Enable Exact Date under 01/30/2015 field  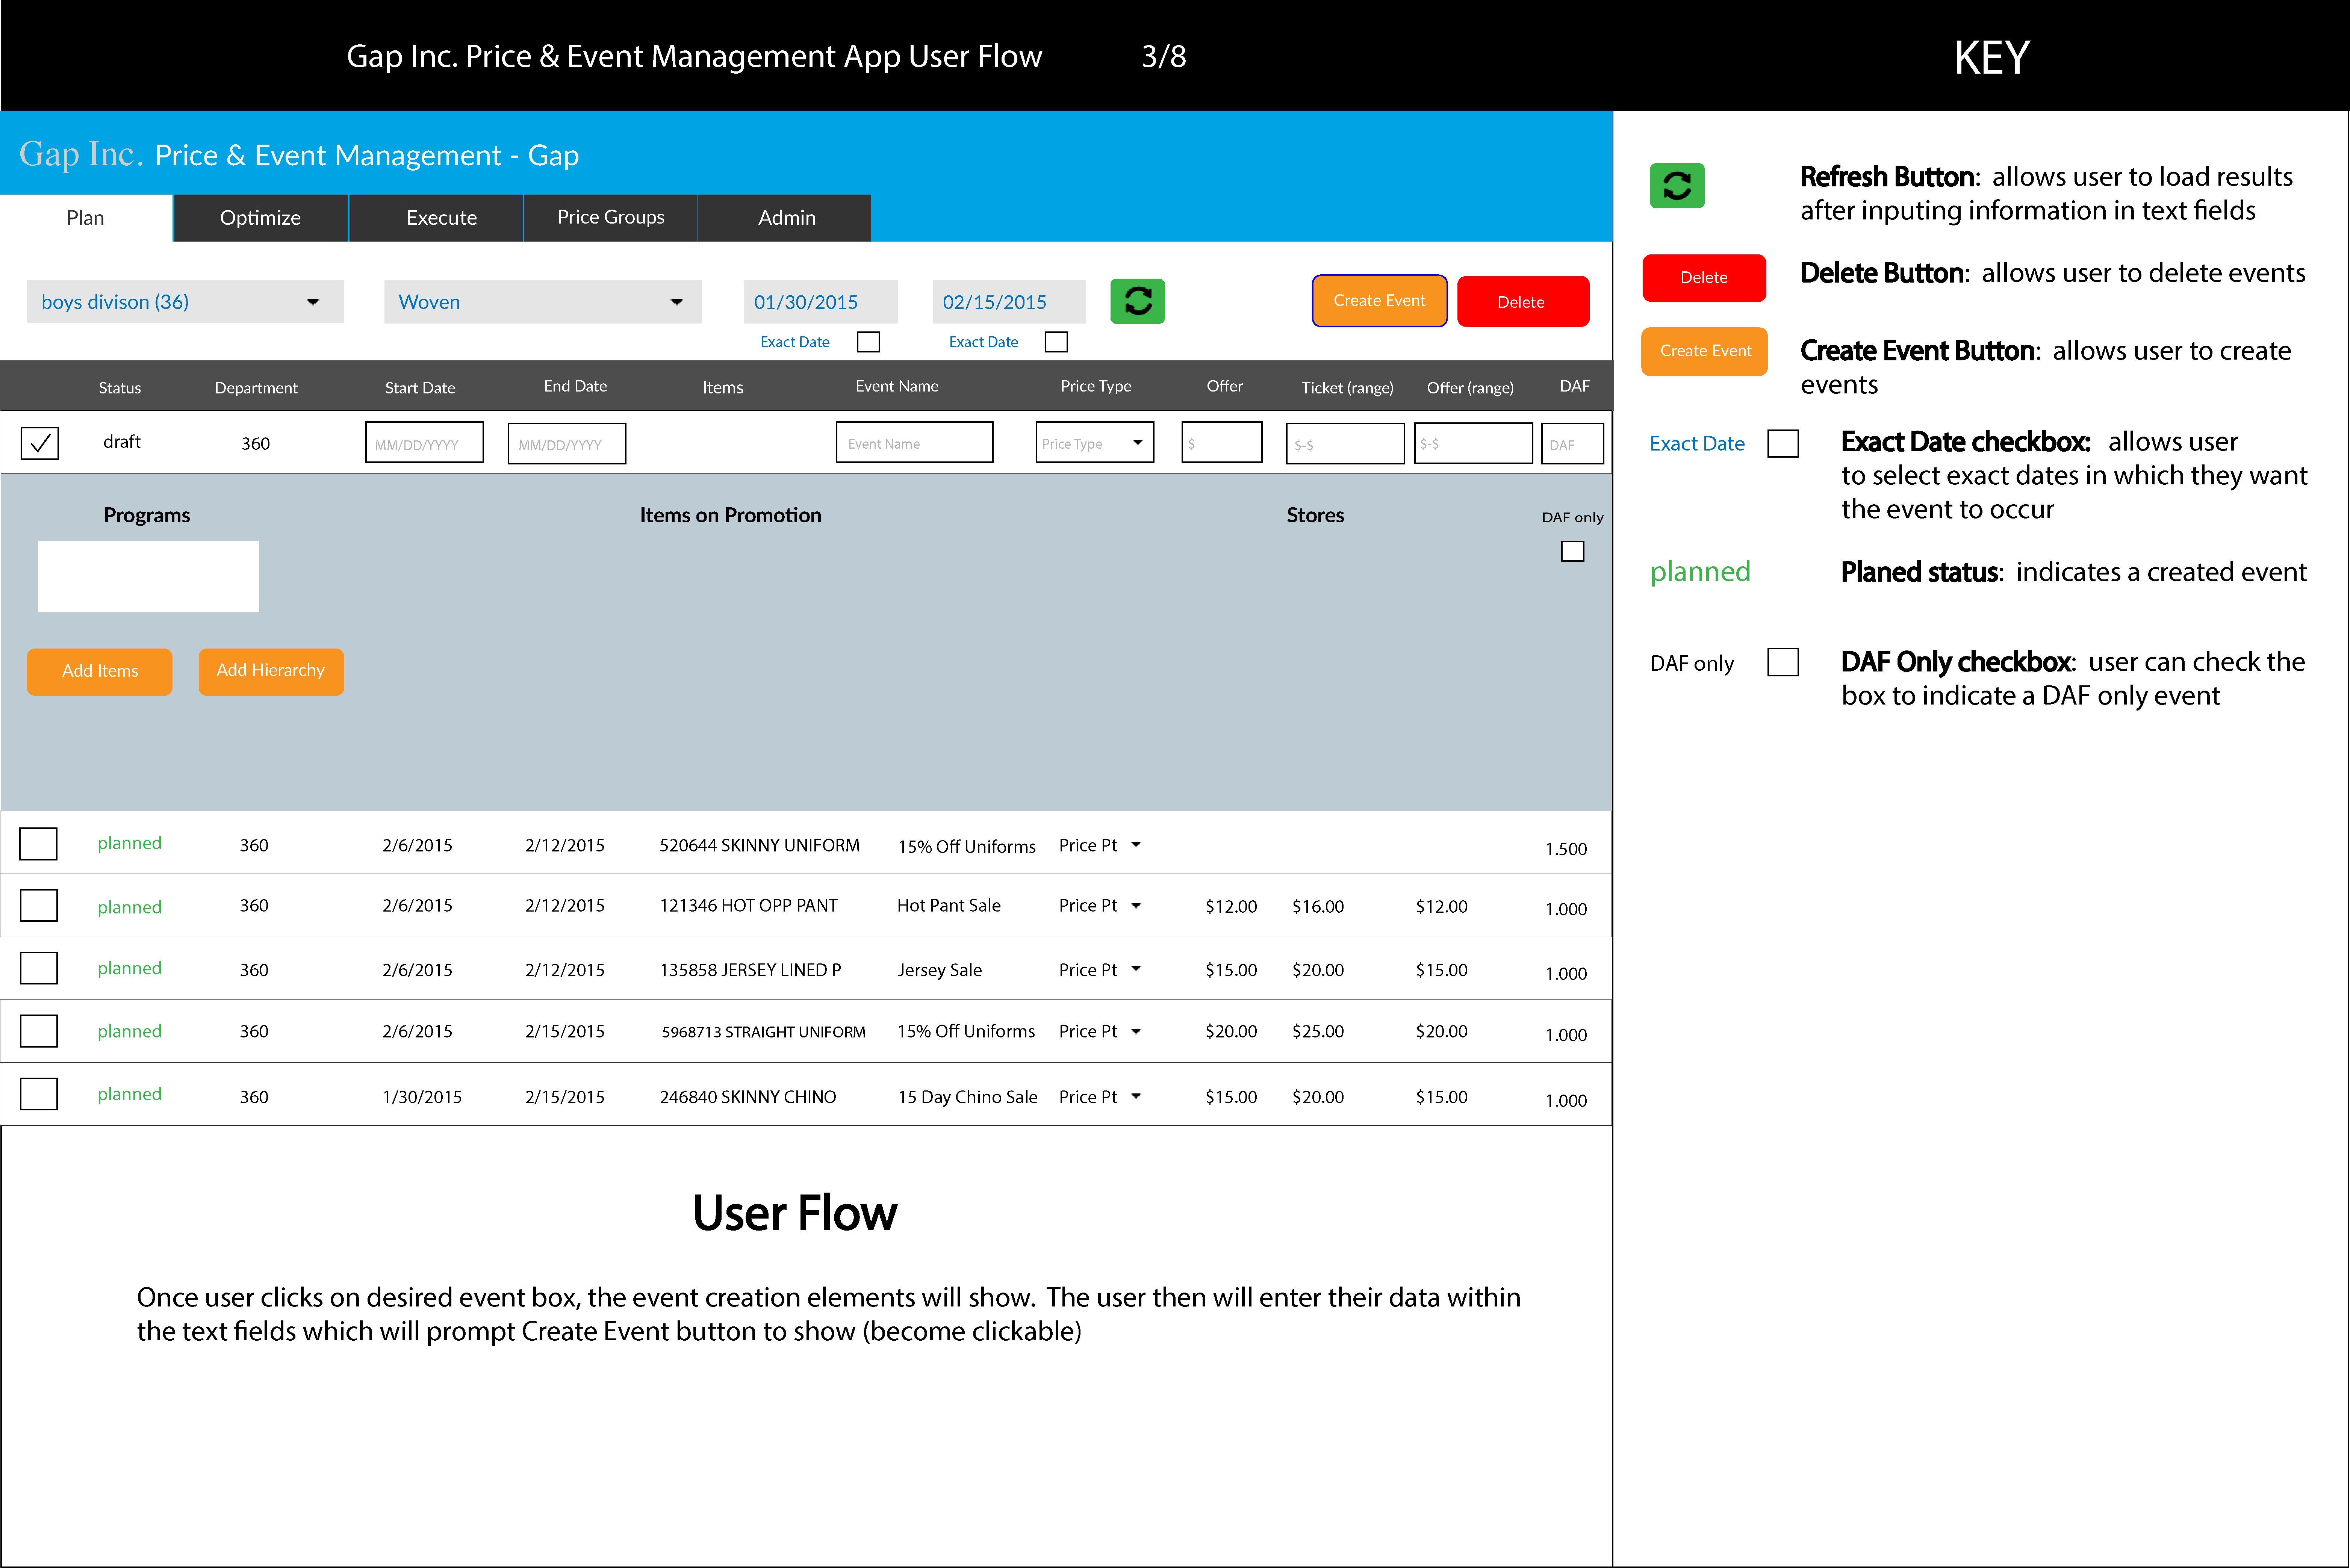[868, 342]
